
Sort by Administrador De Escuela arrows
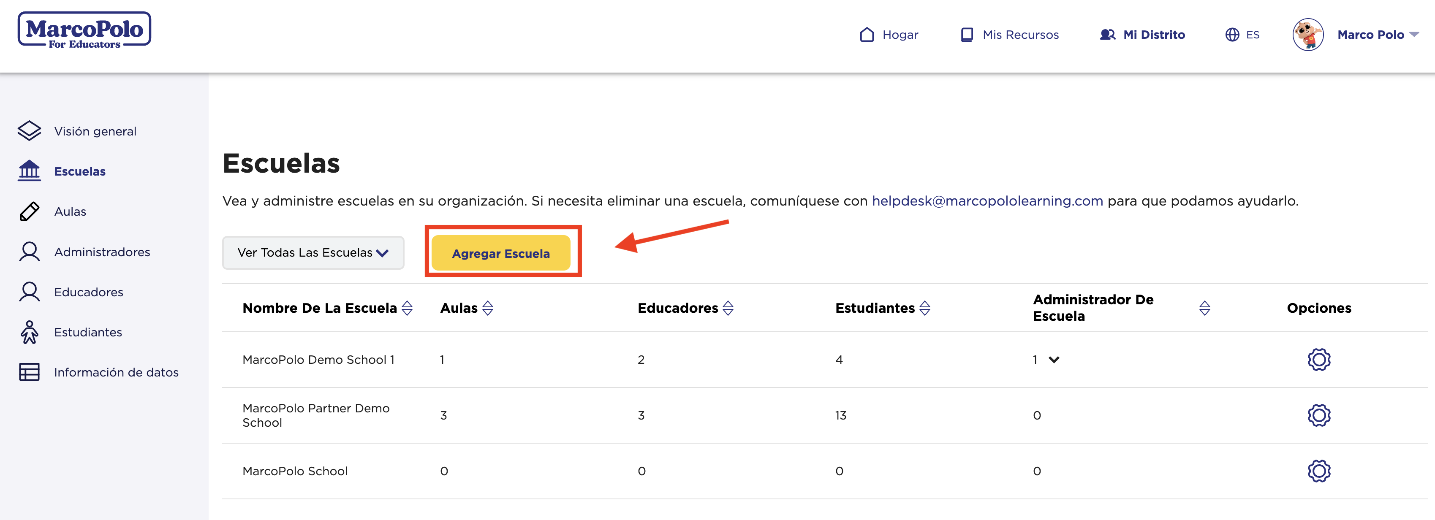[1205, 308]
